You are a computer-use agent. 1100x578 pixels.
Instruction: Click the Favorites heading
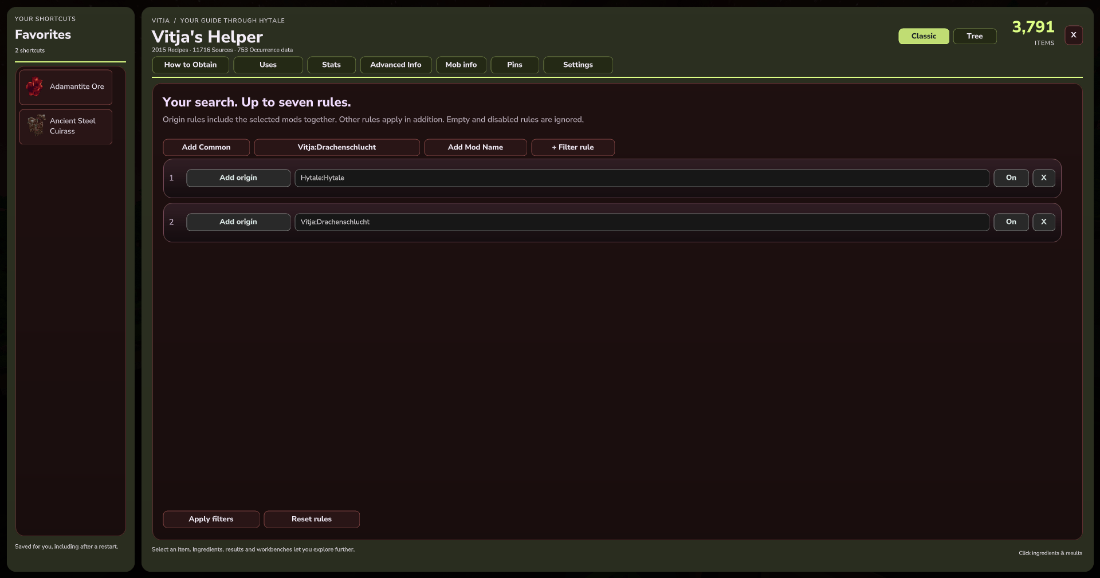click(43, 34)
